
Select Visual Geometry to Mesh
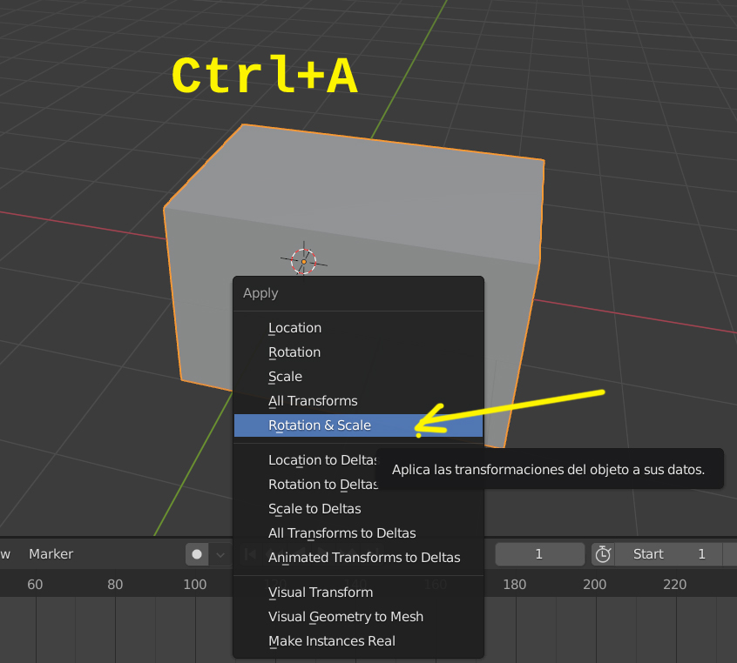(358, 617)
